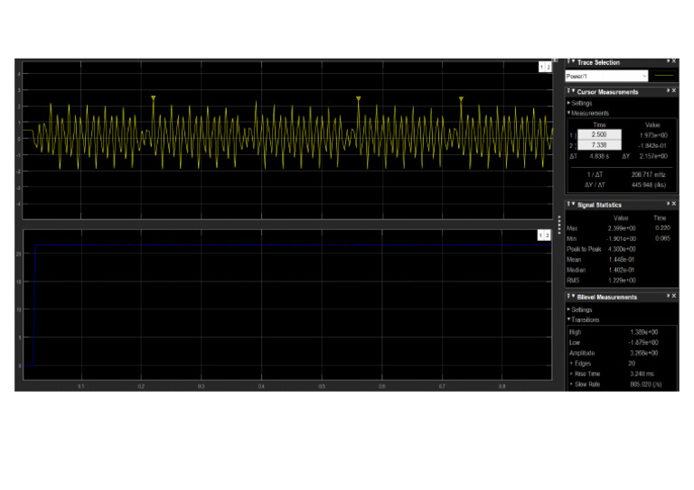This screenshot has width=694, height=490.
Task: Click the RMS value 1.229e+00
Action: point(622,281)
